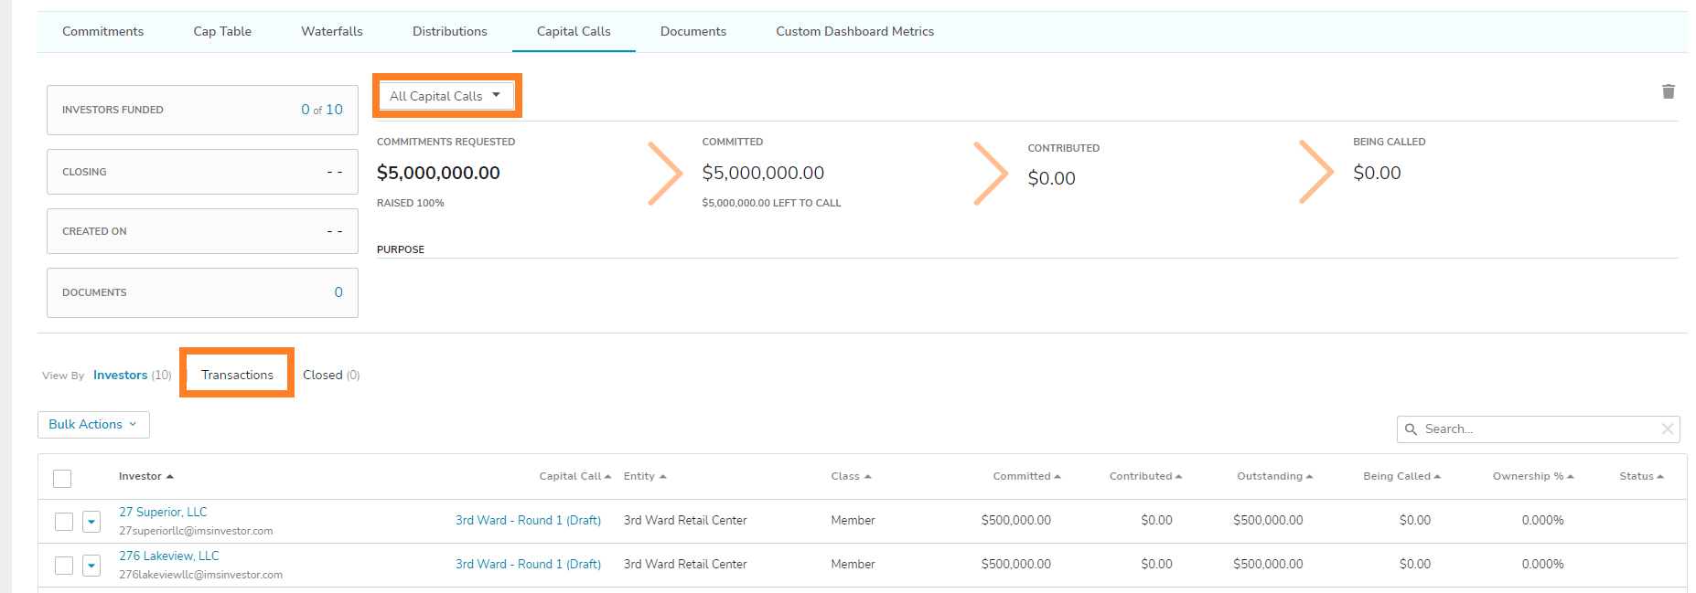Switch to the Commitments tab
This screenshot has width=1696, height=593.
pyautogui.click(x=102, y=31)
